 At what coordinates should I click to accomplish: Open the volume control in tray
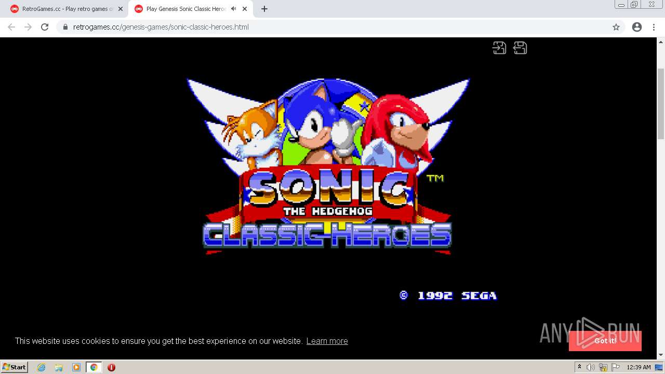(x=591, y=367)
